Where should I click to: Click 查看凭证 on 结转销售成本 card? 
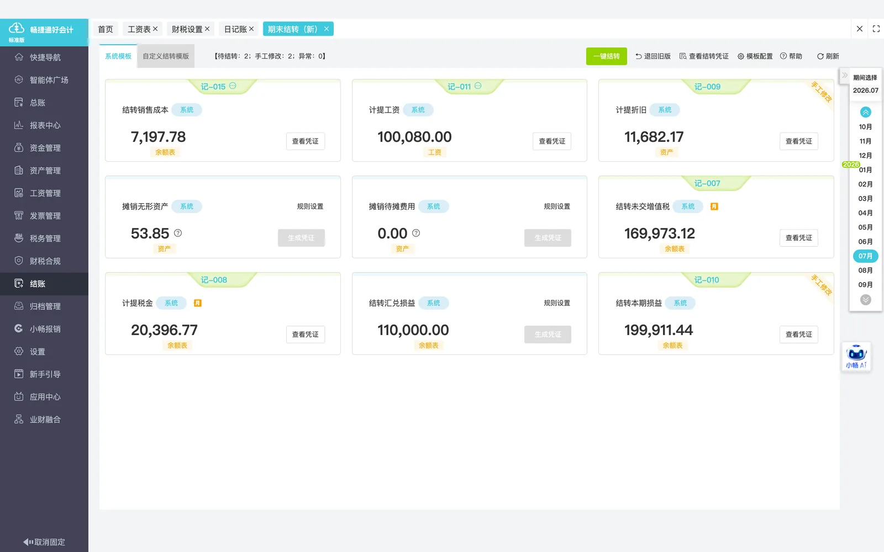click(x=306, y=141)
